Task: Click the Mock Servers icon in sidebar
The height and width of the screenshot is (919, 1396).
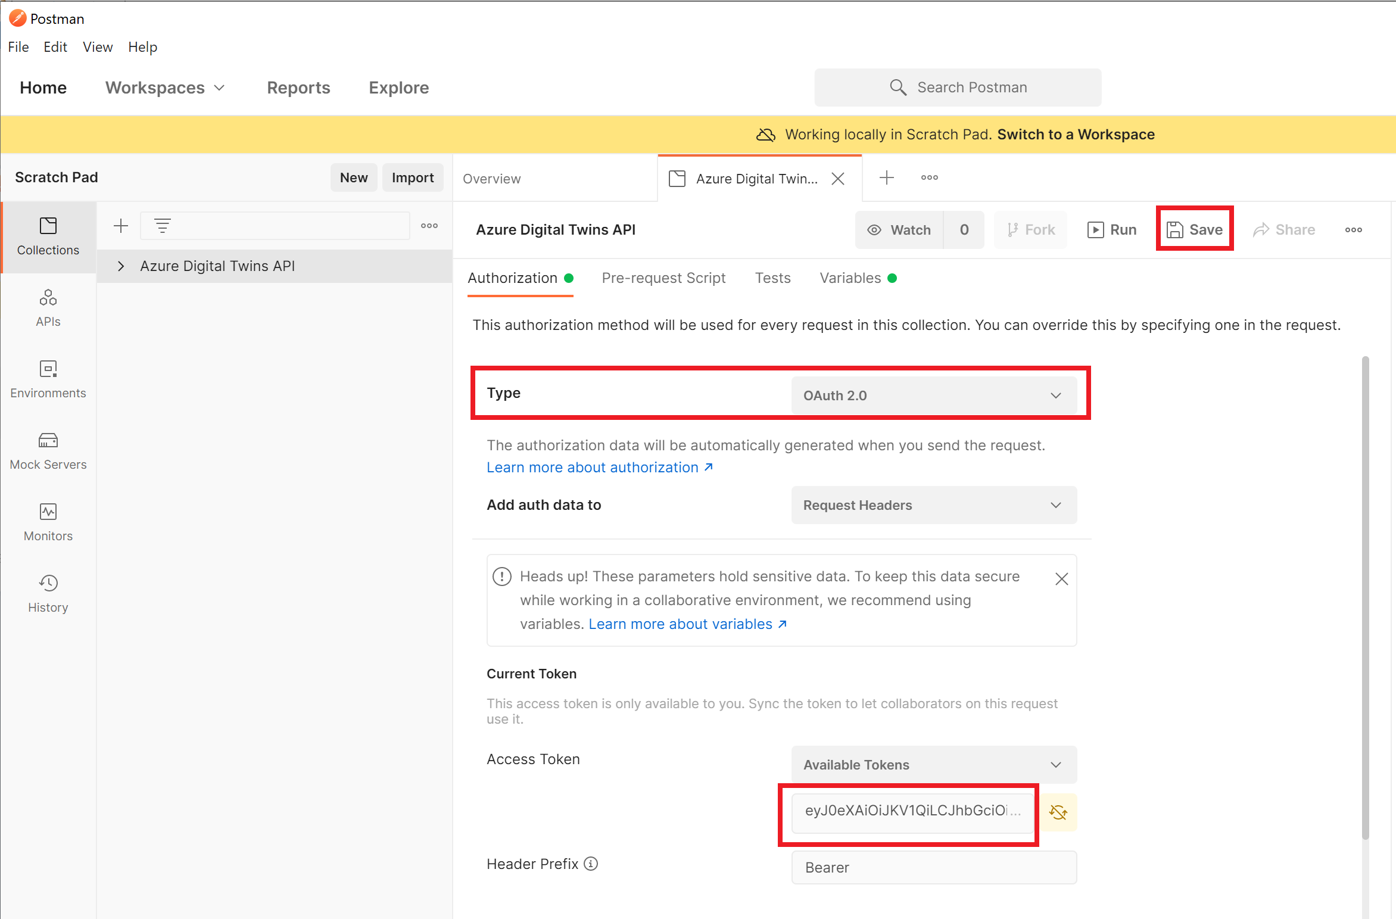Action: click(48, 440)
